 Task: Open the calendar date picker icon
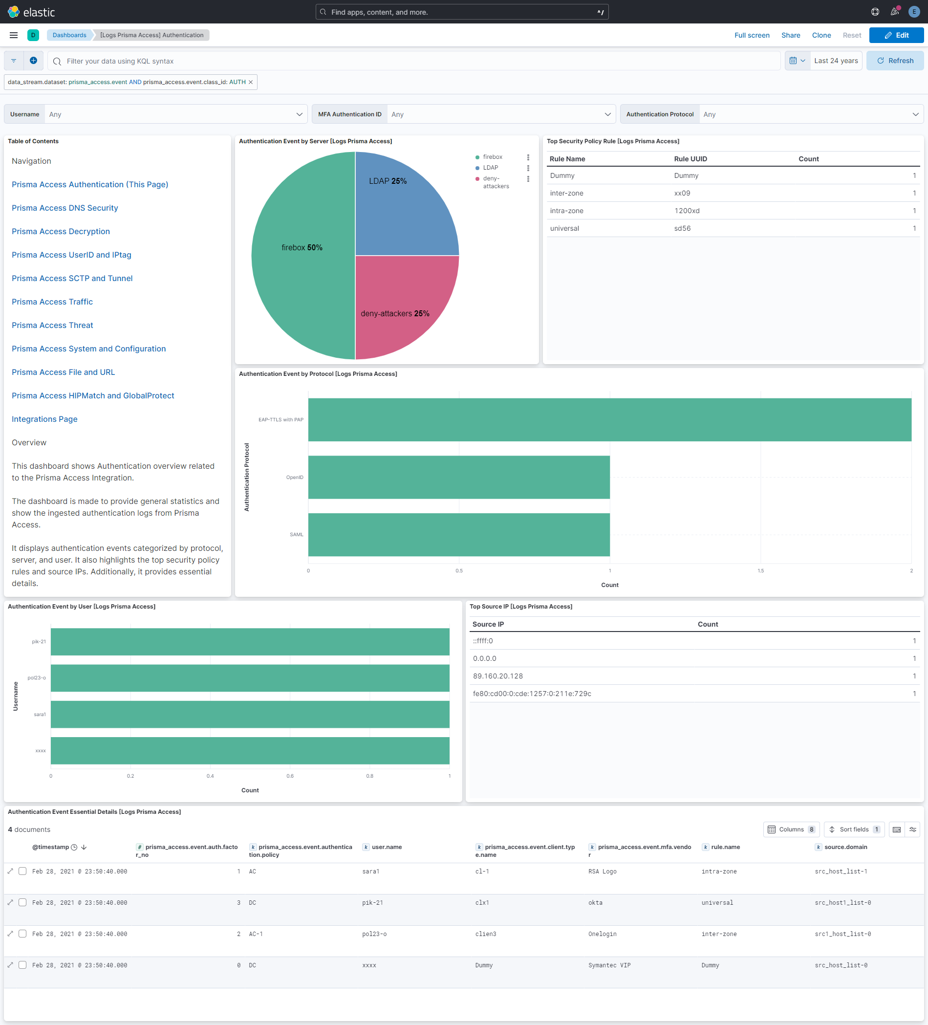(x=794, y=61)
